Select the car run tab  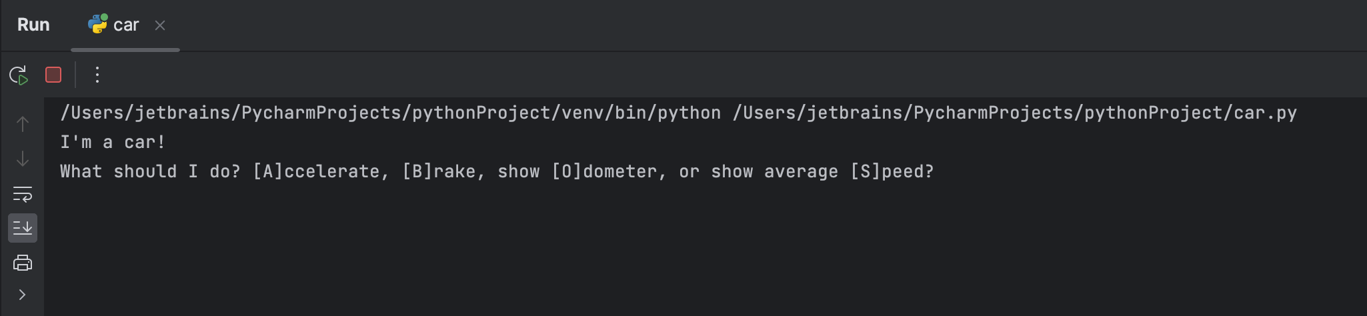pyautogui.click(x=125, y=25)
